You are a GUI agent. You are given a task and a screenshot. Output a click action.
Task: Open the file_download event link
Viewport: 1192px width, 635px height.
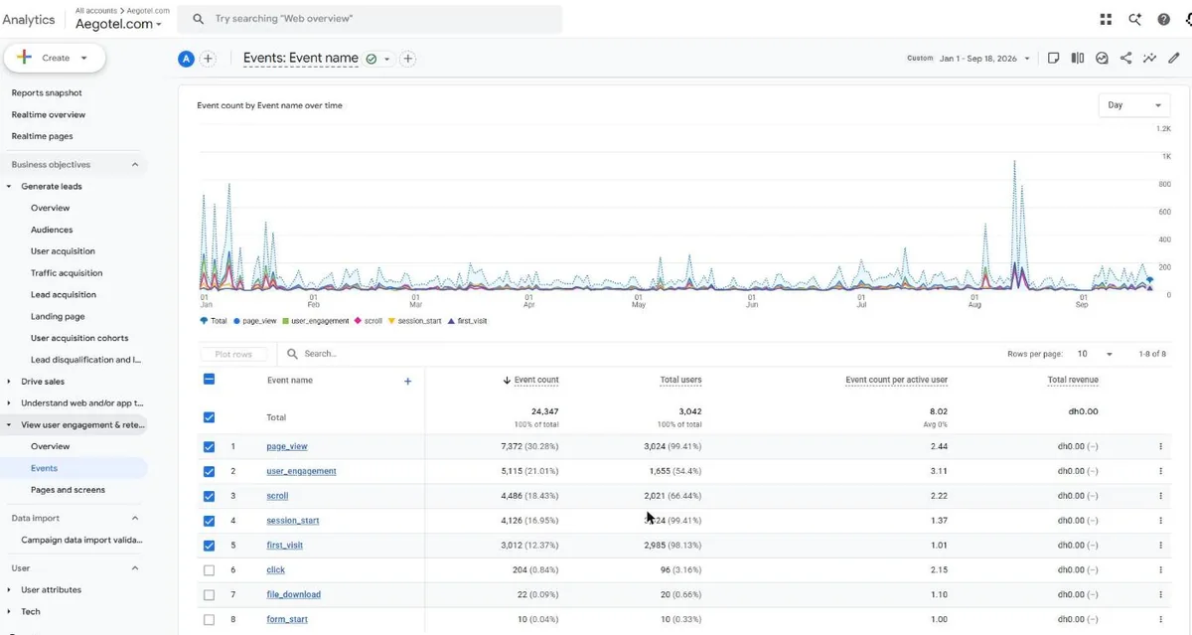tap(293, 595)
